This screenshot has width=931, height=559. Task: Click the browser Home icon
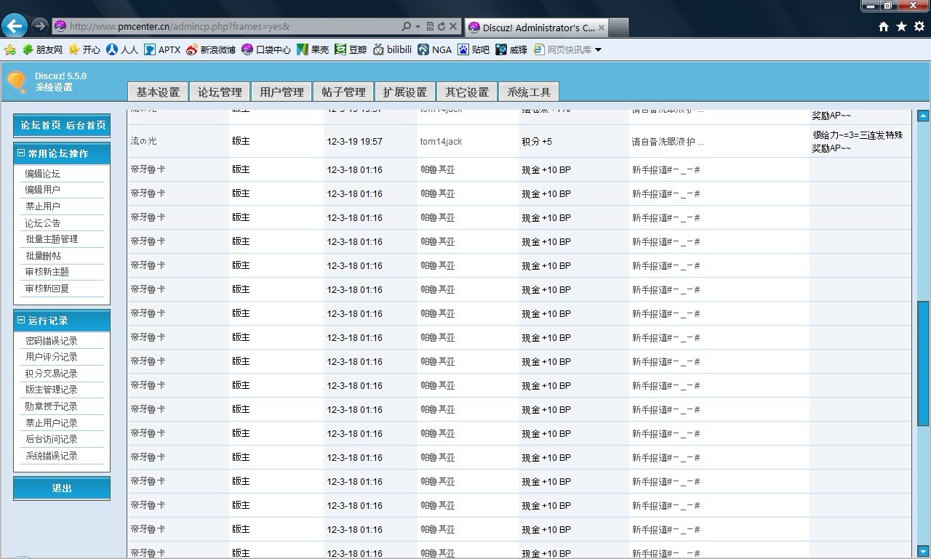(x=884, y=26)
